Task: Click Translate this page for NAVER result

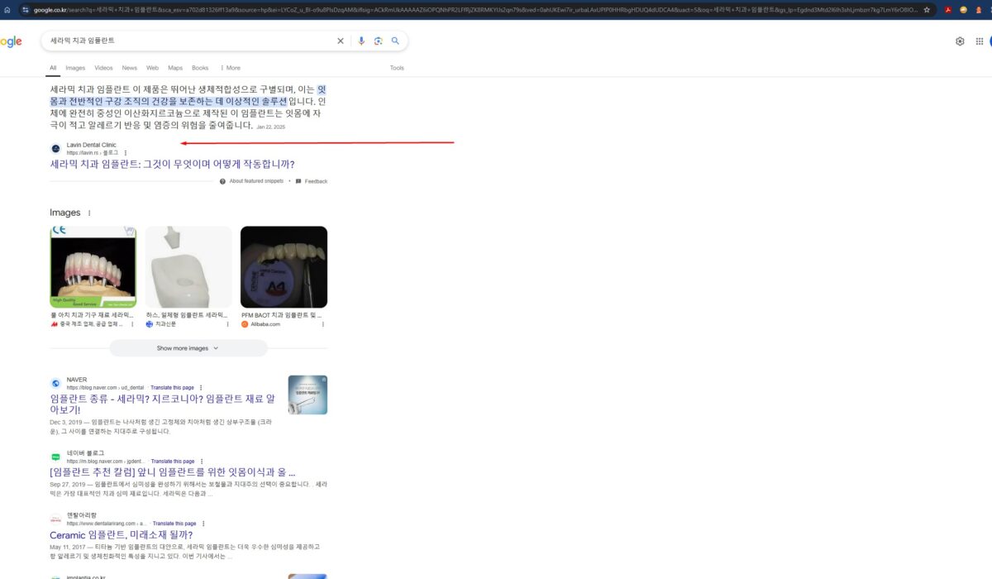Action: coord(172,387)
